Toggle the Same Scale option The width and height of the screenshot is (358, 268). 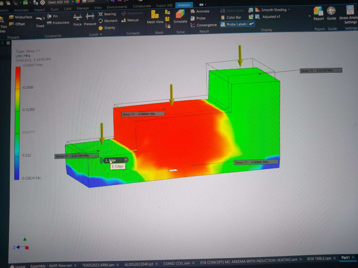pyautogui.click(x=232, y=10)
